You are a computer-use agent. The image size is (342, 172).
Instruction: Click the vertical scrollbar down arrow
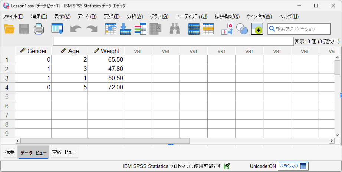click(337, 135)
